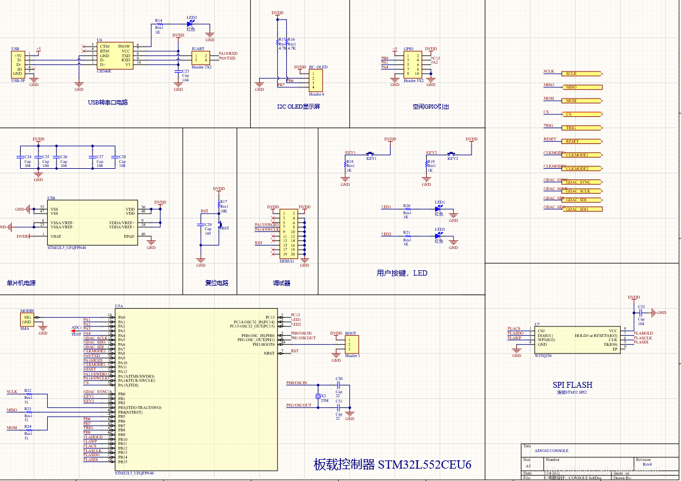Image resolution: width=681 pixels, height=481 pixels.
Task: Click the TRIG port symbol
Action: 581,127
